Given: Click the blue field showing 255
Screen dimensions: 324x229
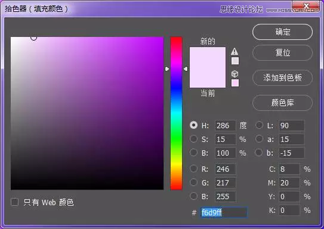Looking at the screenshot, I should tap(225, 197).
